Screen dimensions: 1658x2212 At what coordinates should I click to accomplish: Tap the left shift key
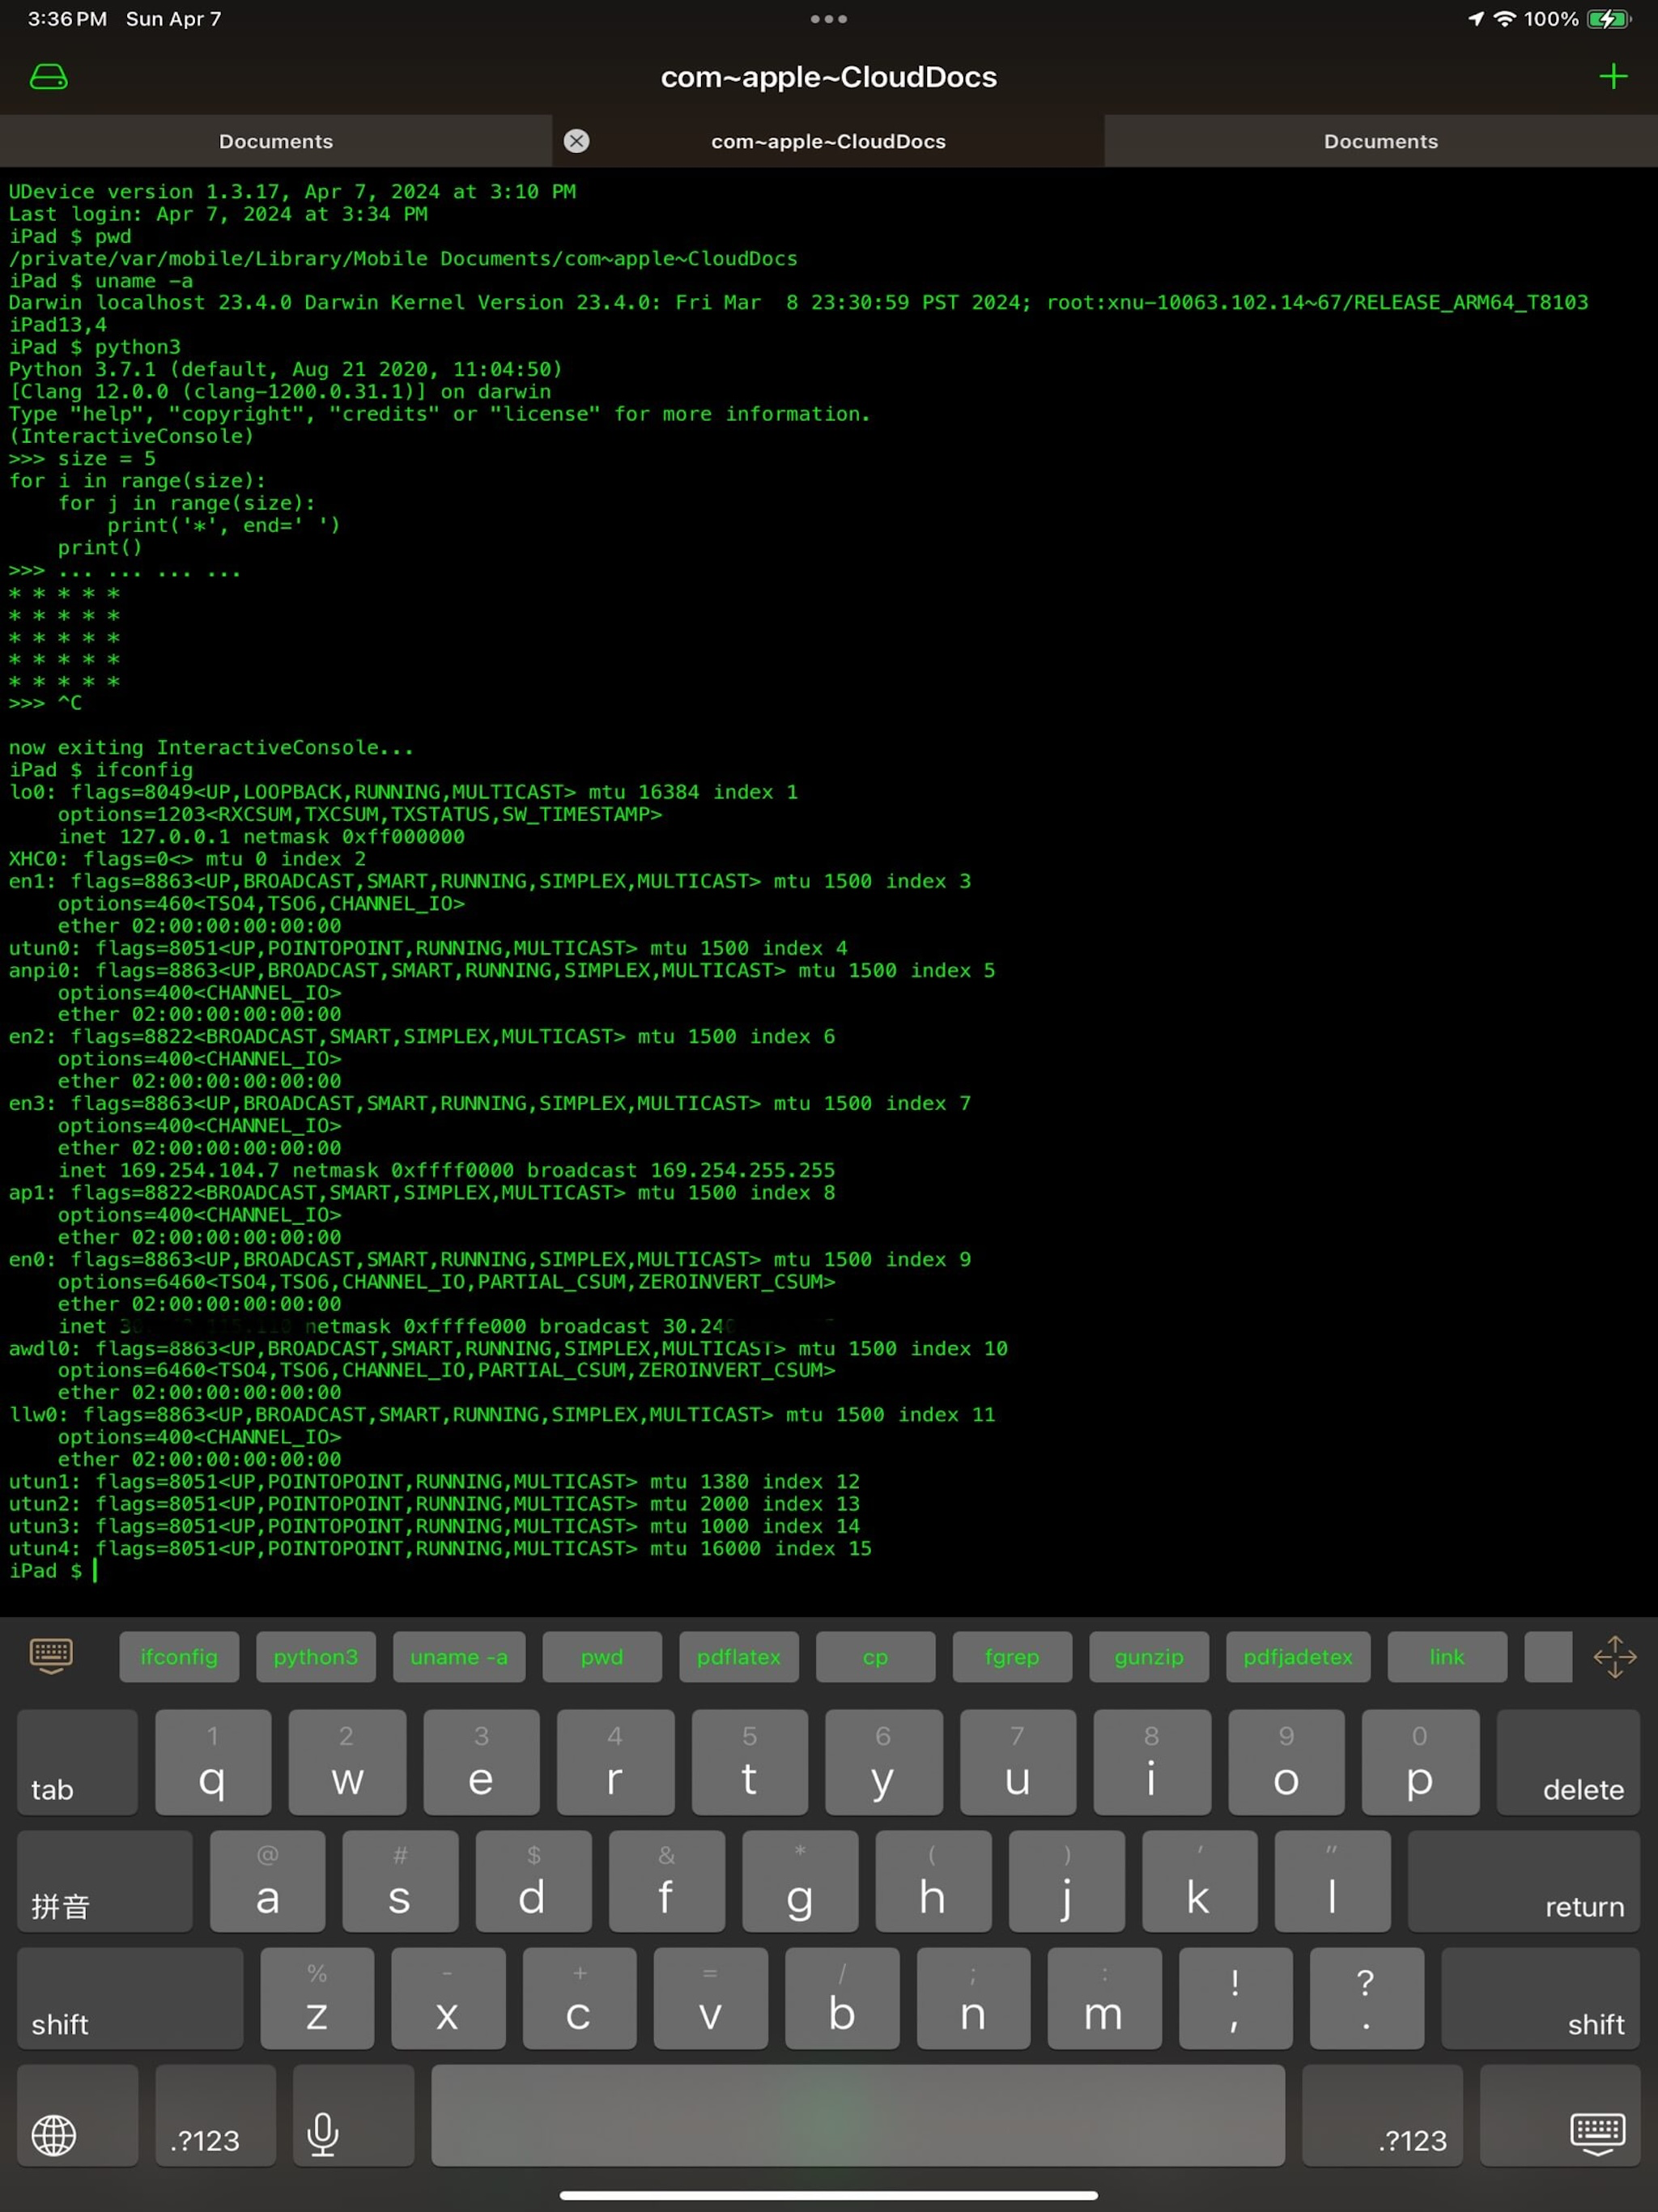pyautogui.click(x=130, y=1998)
